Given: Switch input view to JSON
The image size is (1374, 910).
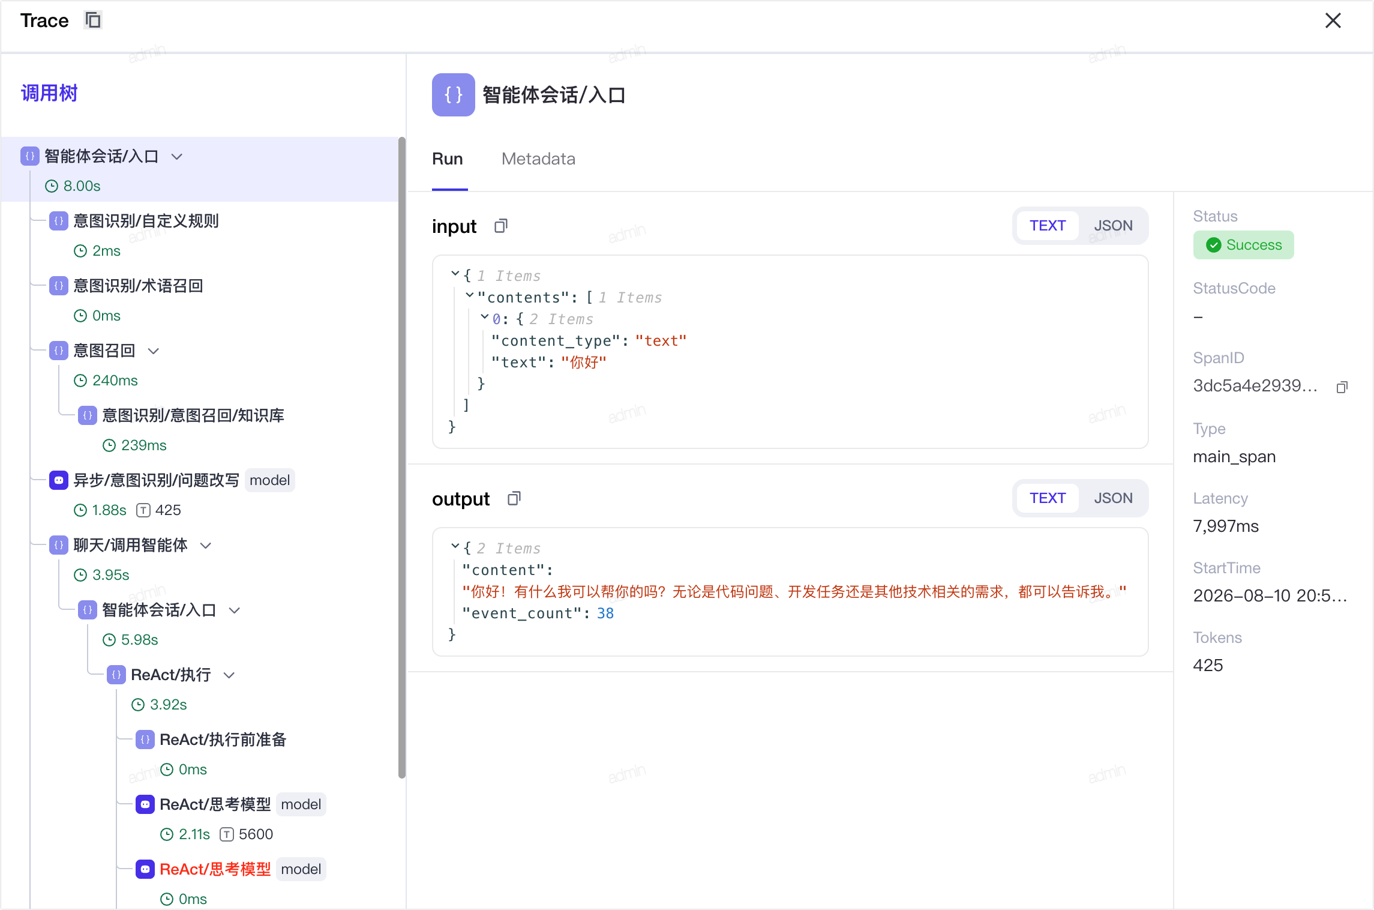Looking at the screenshot, I should point(1113,226).
